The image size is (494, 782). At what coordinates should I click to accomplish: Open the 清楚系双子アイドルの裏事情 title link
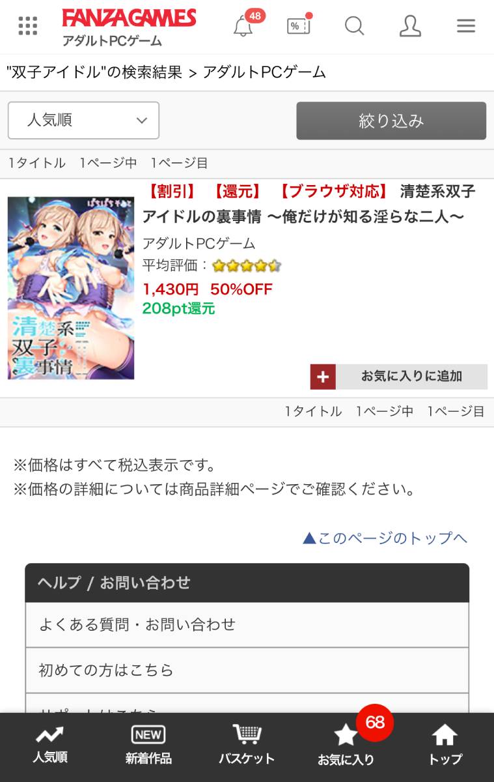[x=309, y=204]
